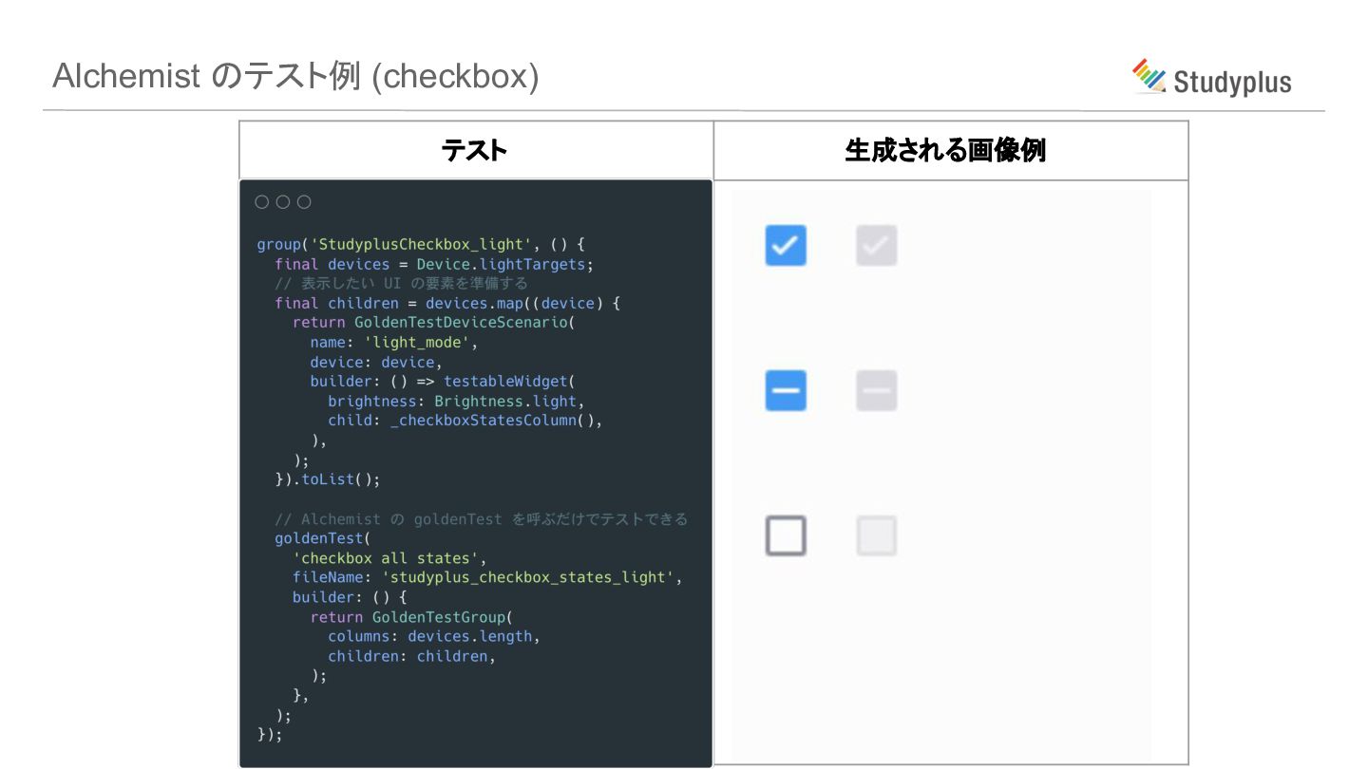Click the line 'columns: devices.length,'

tap(434, 636)
